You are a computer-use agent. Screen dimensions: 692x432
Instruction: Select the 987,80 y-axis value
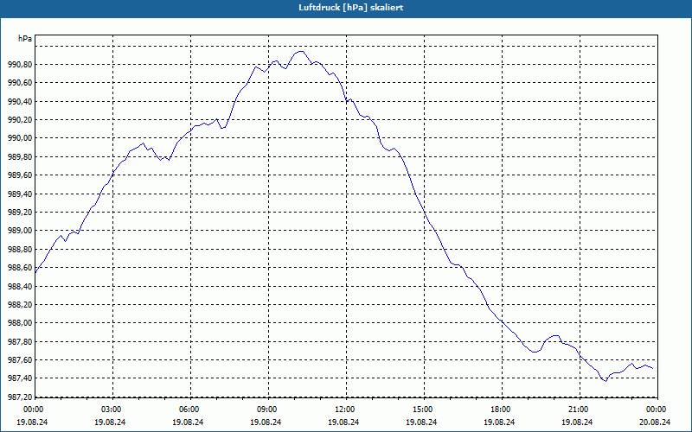click(x=20, y=341)
